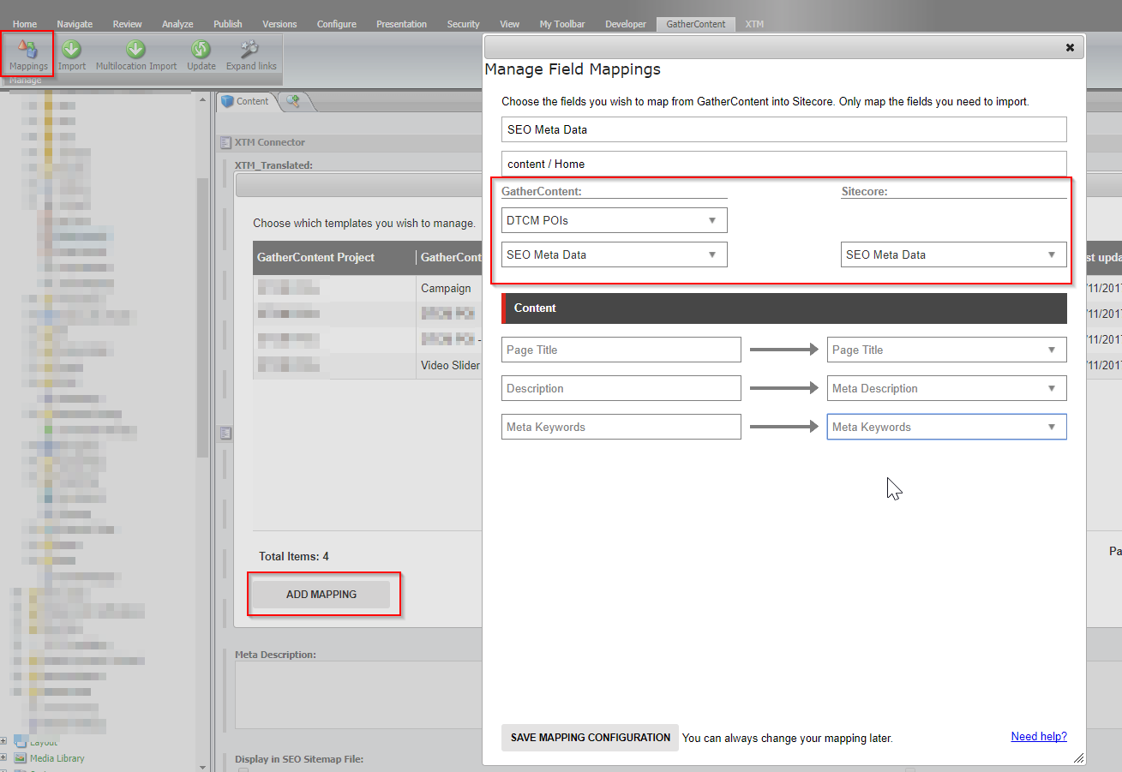Open the Analyze ribbon tab
1122x772 pixels.
tap(177, 24)
